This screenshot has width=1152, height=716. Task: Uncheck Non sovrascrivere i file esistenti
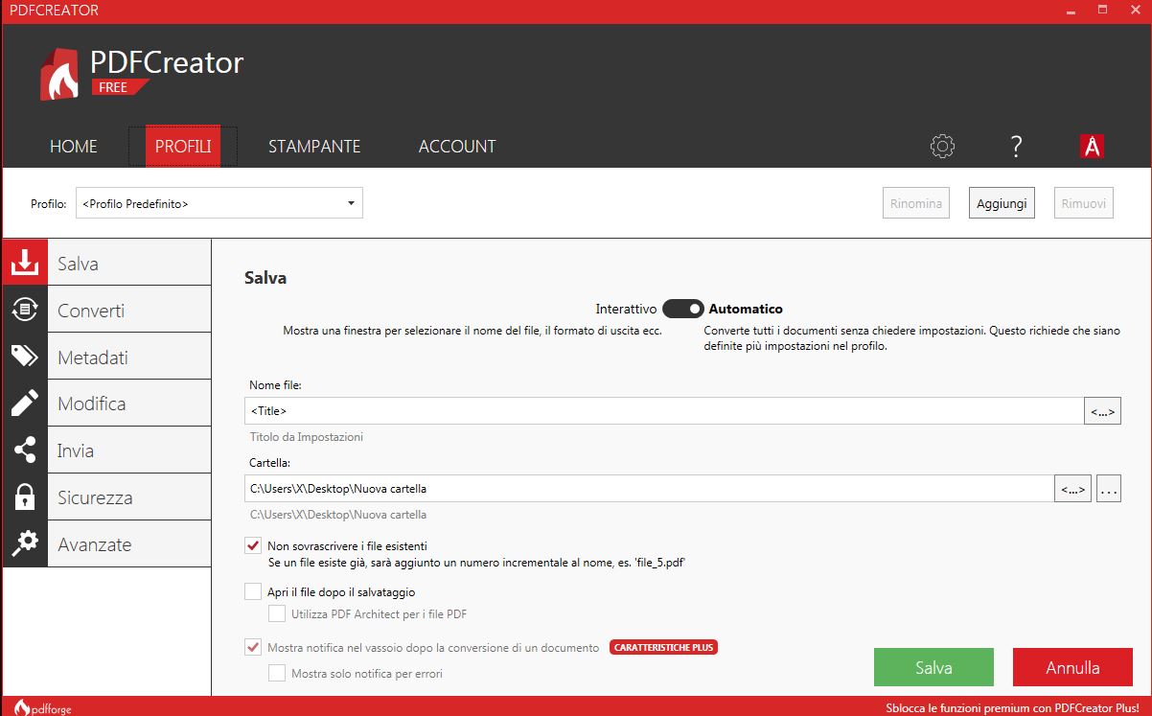253,545
